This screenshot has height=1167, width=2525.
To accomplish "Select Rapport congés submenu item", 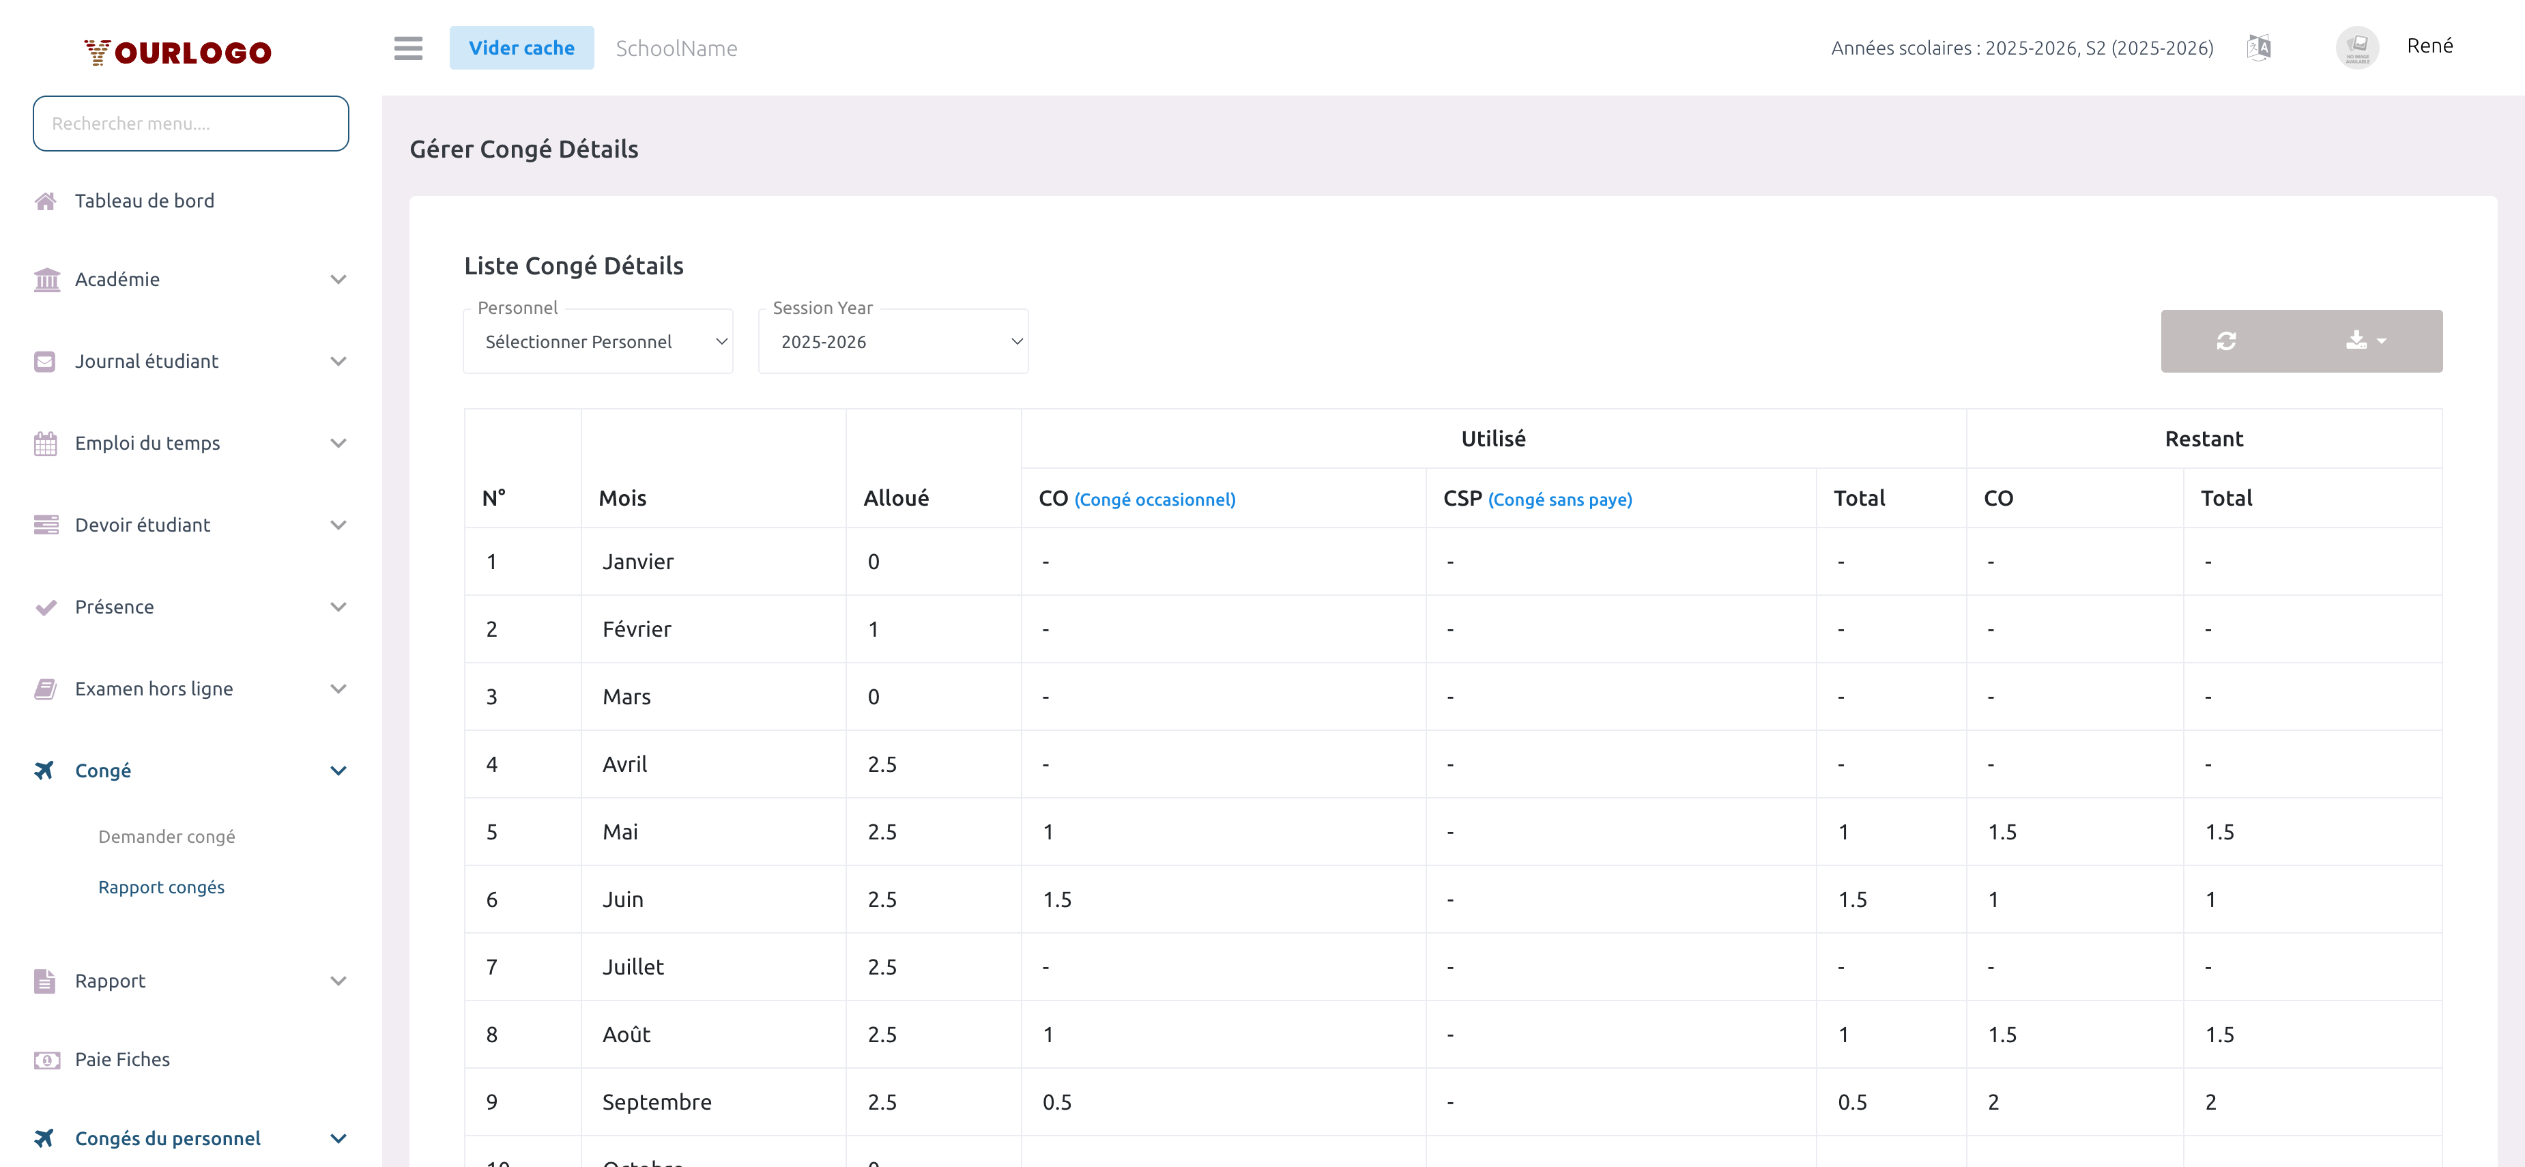I will [162, 887].
